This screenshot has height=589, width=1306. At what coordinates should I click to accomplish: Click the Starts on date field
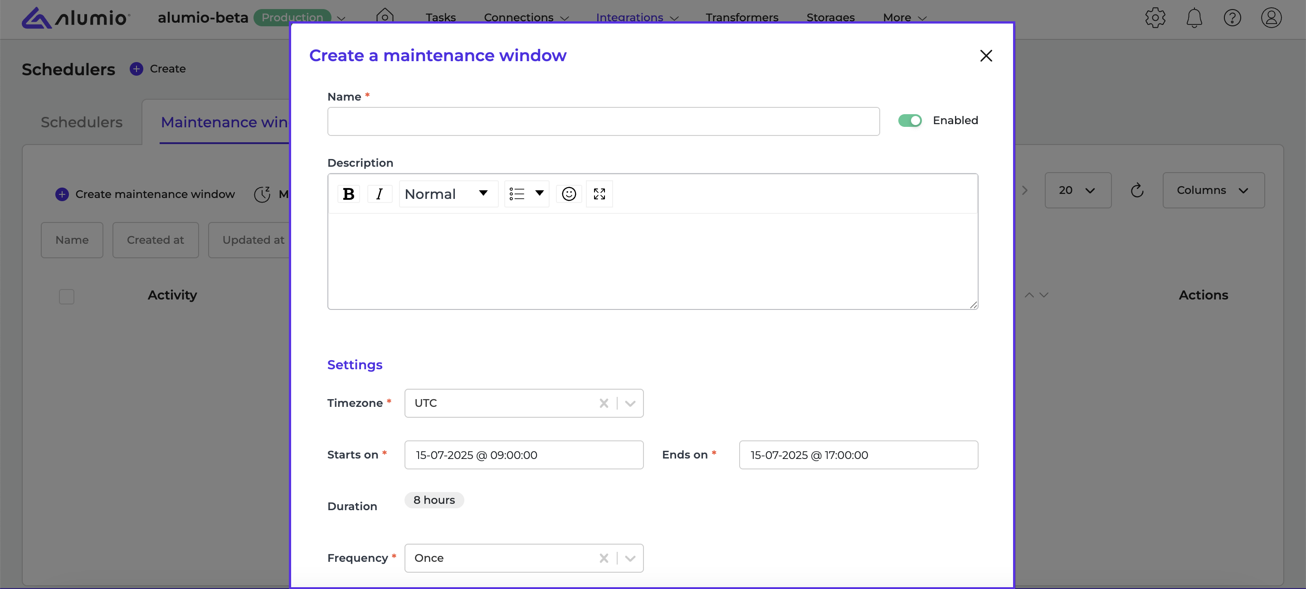click(524, 455)
